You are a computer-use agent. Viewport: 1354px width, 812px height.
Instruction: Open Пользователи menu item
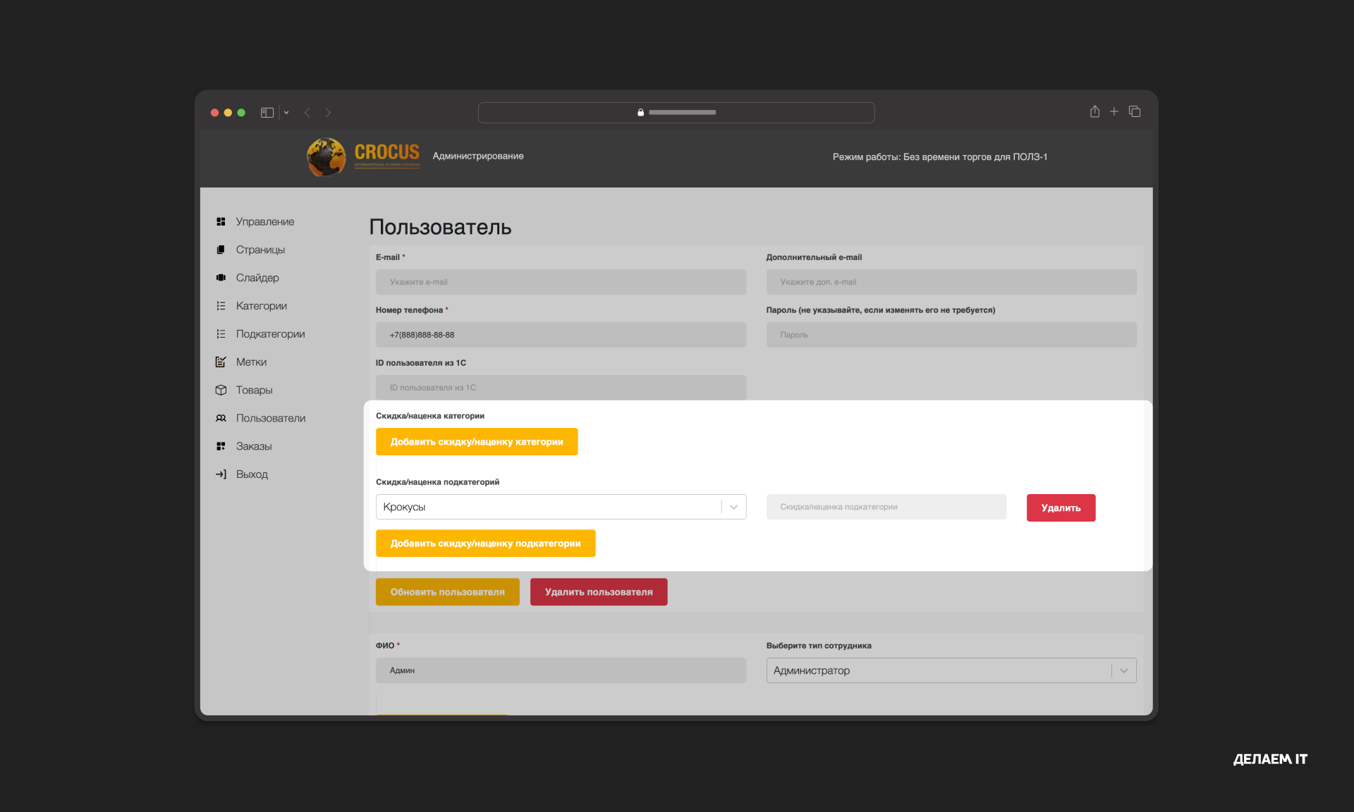(271, 418)
